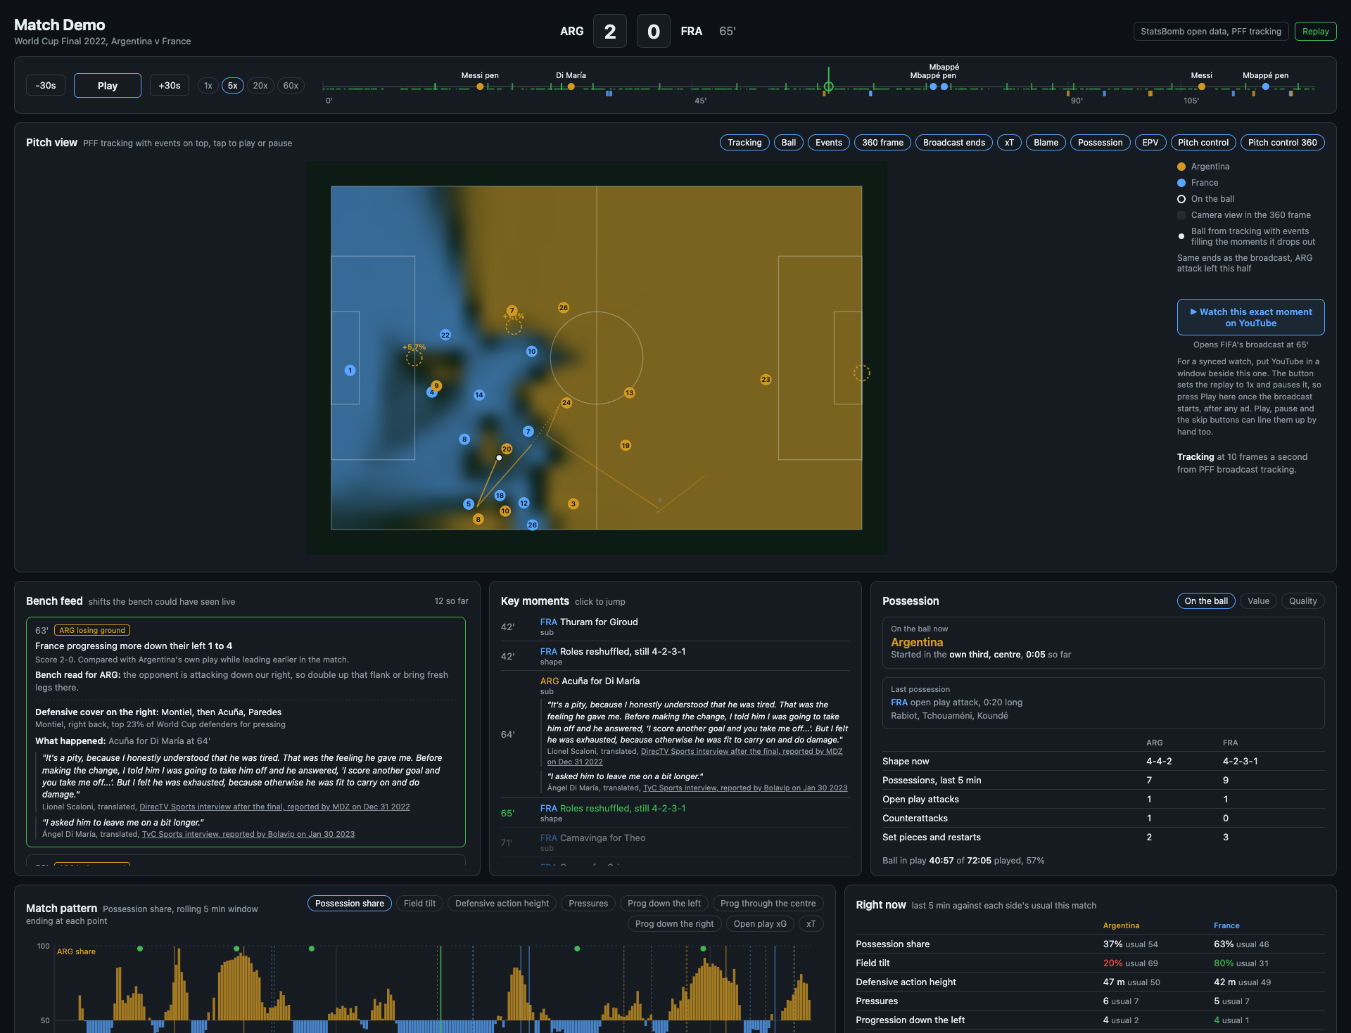Switch Possession panel to Value tab
Viewport: 1351px width, 1033px height.
[1258, 601]
